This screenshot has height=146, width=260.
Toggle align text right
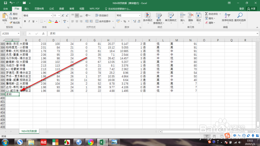[81, 21]
